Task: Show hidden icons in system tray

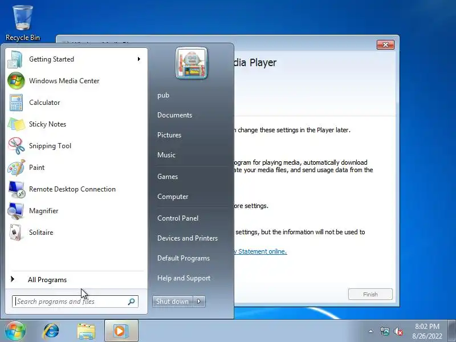Action: coord(371,331)
